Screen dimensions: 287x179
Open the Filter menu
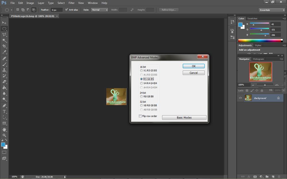71,3
